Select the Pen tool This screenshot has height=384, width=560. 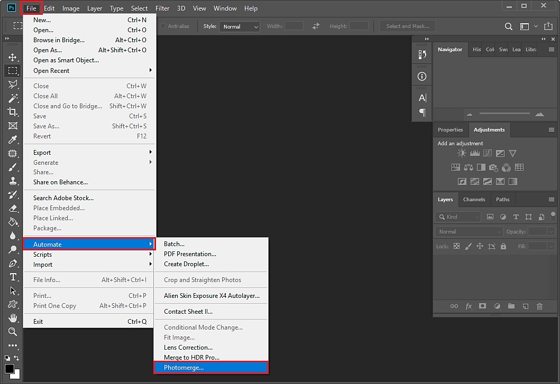coord(13,263)
